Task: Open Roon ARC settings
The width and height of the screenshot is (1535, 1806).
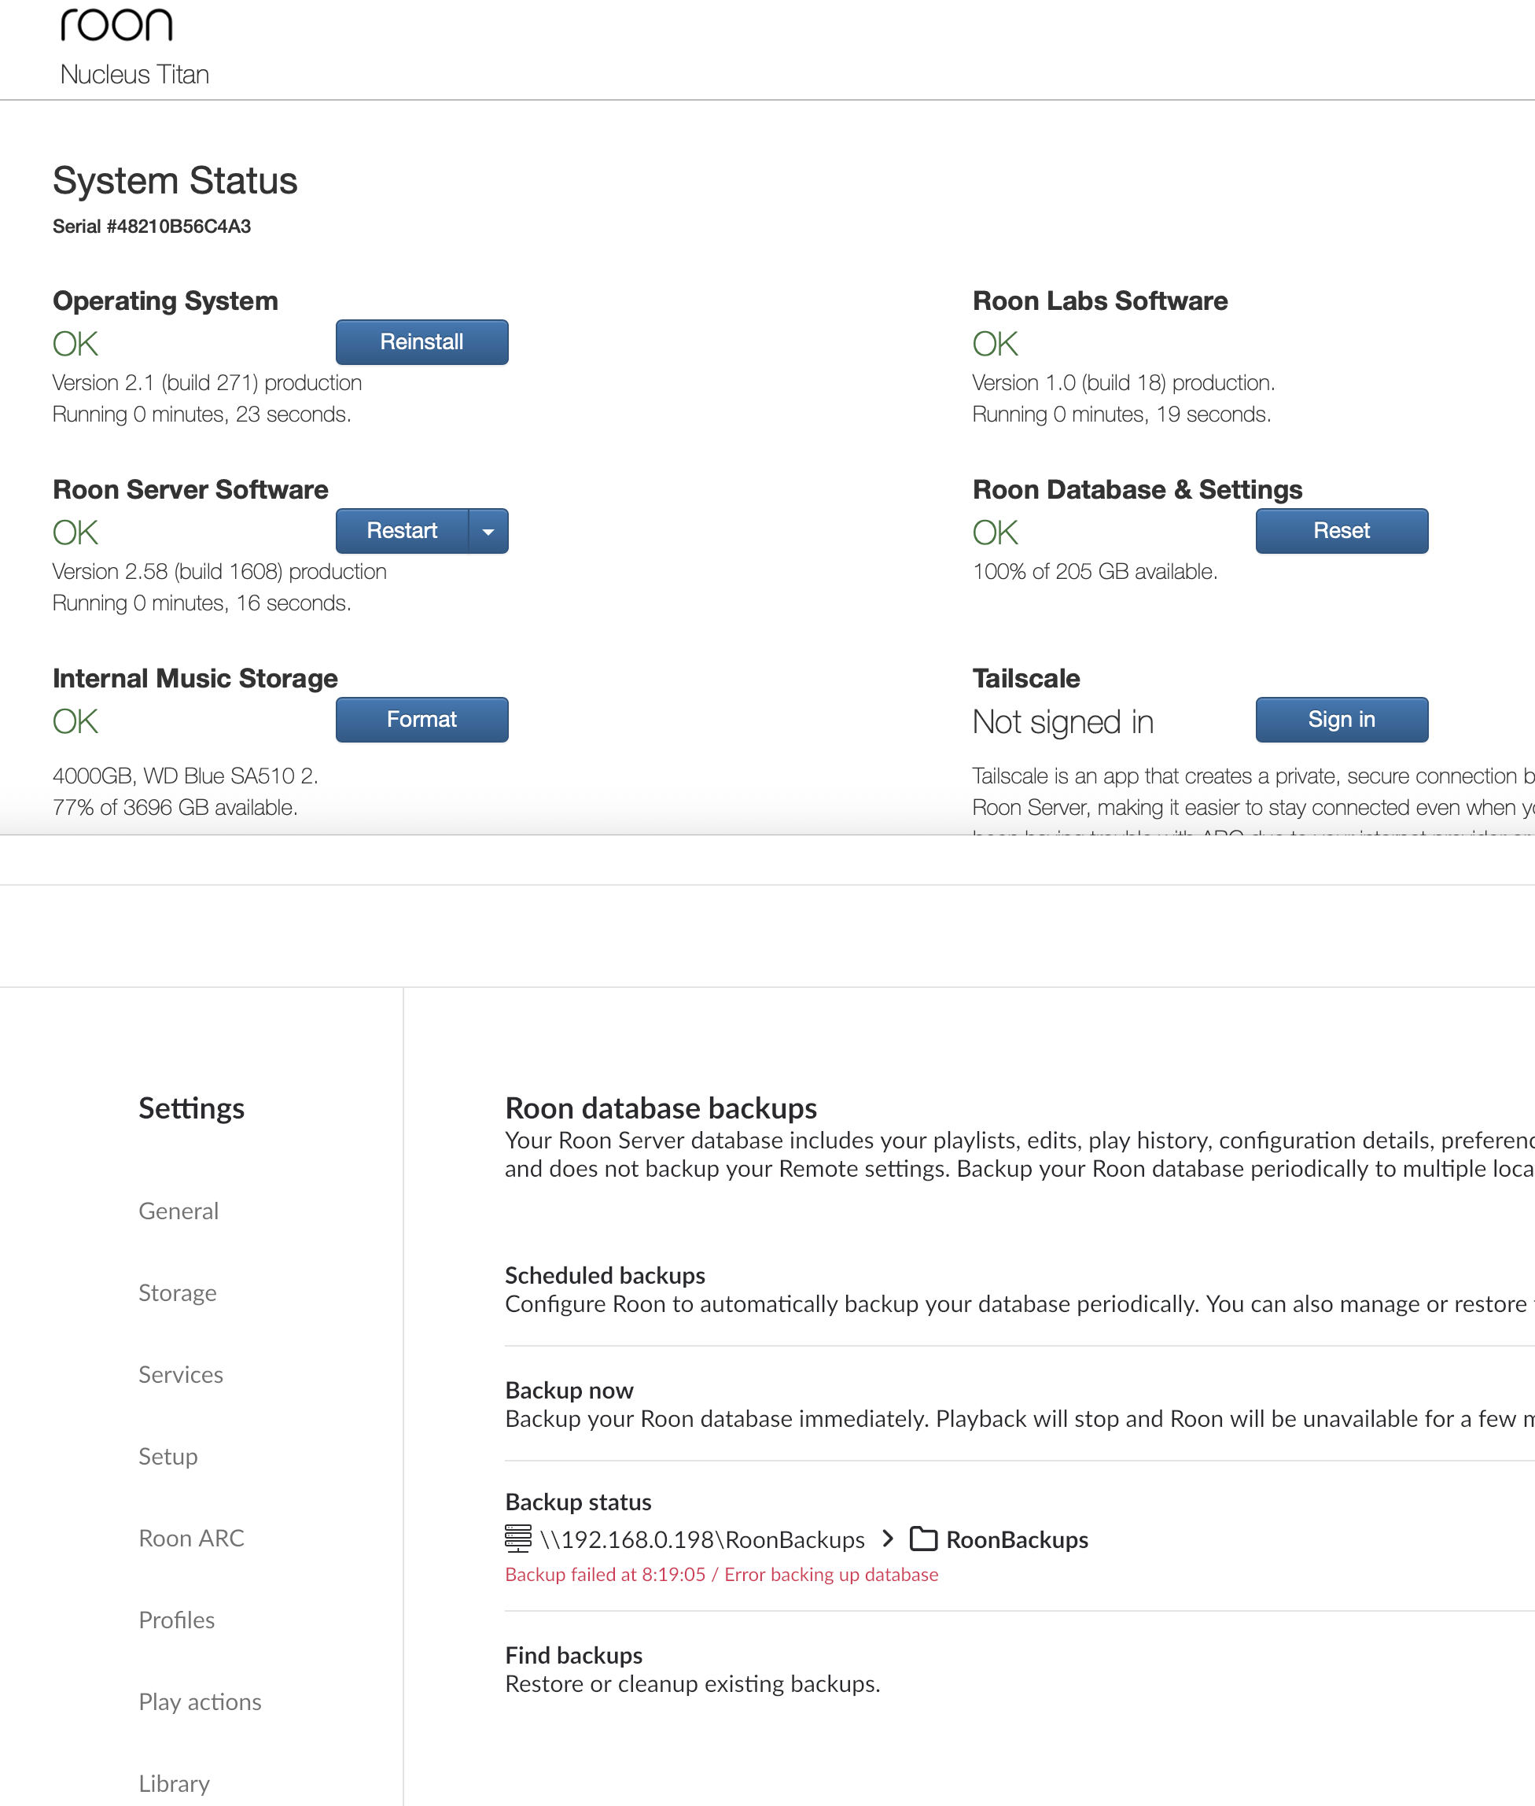Action: (x=191, y=1538)
